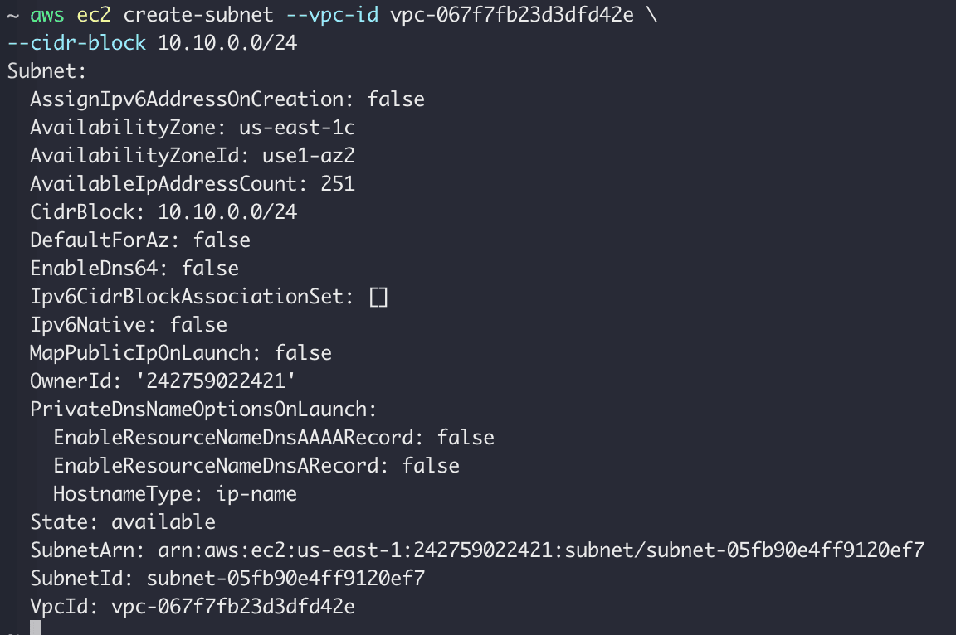Click the AvailabilityZoneId value use1-az2
Screen dimensions: 956x635
click(x=309, y=155)
